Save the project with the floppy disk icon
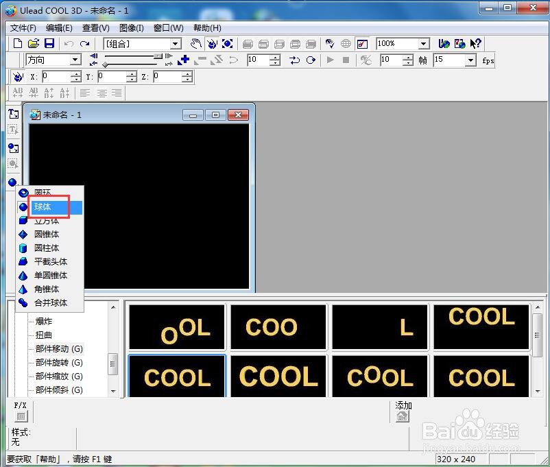This screenshot has width=550, height=467. pos(49,43)
